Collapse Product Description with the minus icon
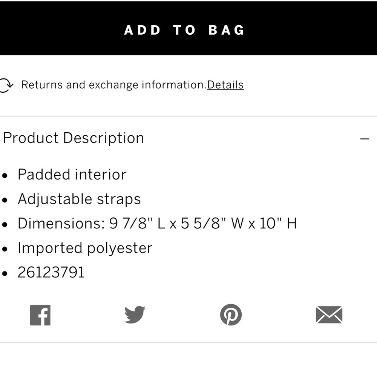The width and height of the screenshot is (377, 377). coord(365,139)
